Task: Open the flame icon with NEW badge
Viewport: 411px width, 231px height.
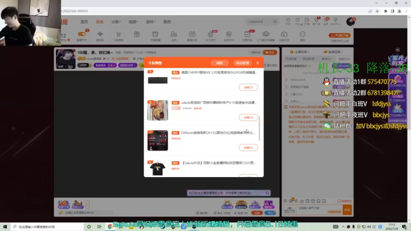Action: [x=211, y=34]
